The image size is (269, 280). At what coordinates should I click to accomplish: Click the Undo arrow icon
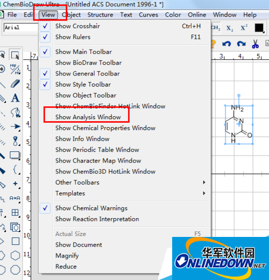tap(226, 44)
